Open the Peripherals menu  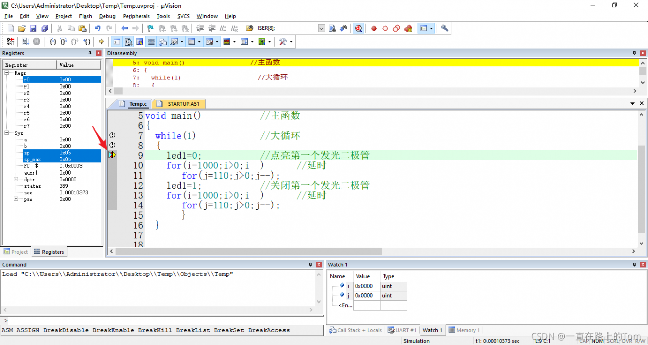point(136,16)
